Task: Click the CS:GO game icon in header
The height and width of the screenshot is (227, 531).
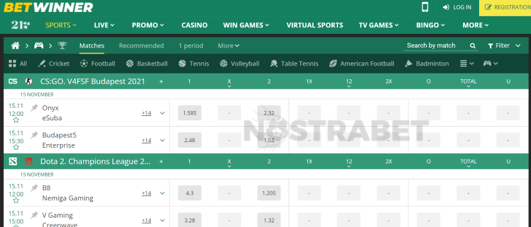Action: 29,81
